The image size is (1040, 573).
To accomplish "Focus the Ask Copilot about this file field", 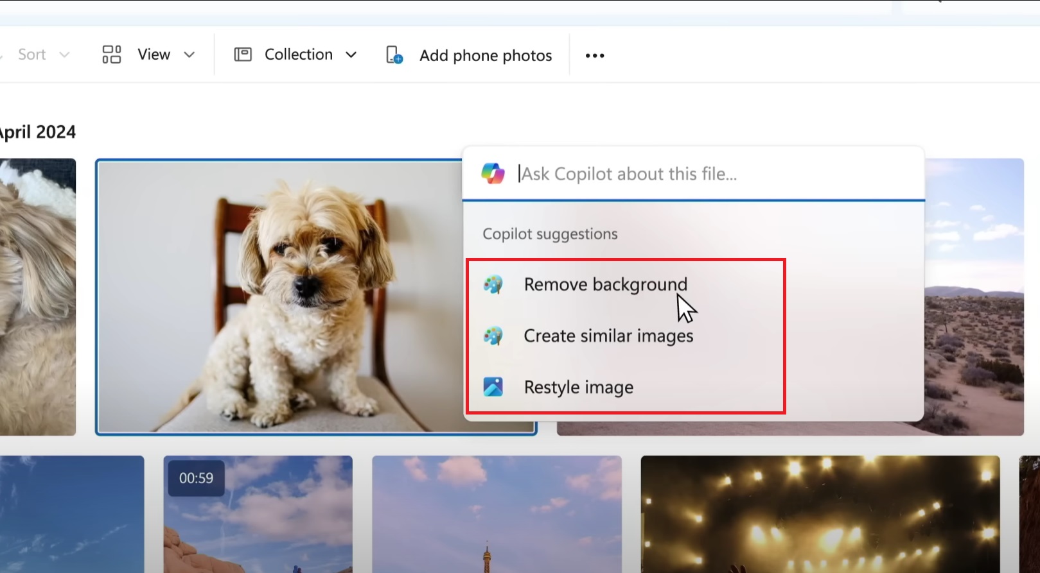I will click(693, 174).
